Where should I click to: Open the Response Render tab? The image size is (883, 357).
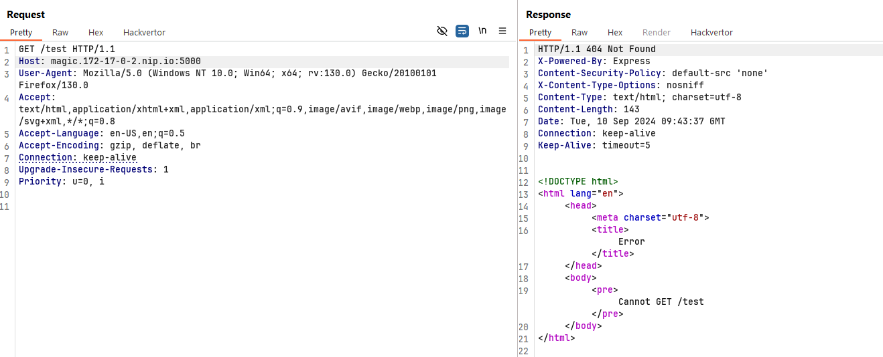point(657,32)
